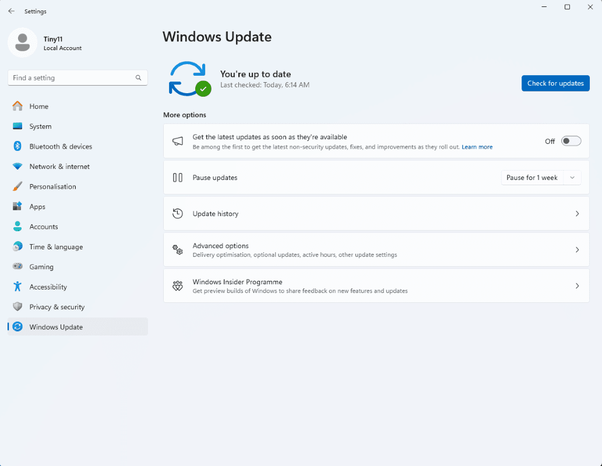This screenshot has width=602, height=466.
Task: Click the Personalisation paintbrush icon
Action: coord(17,186)
